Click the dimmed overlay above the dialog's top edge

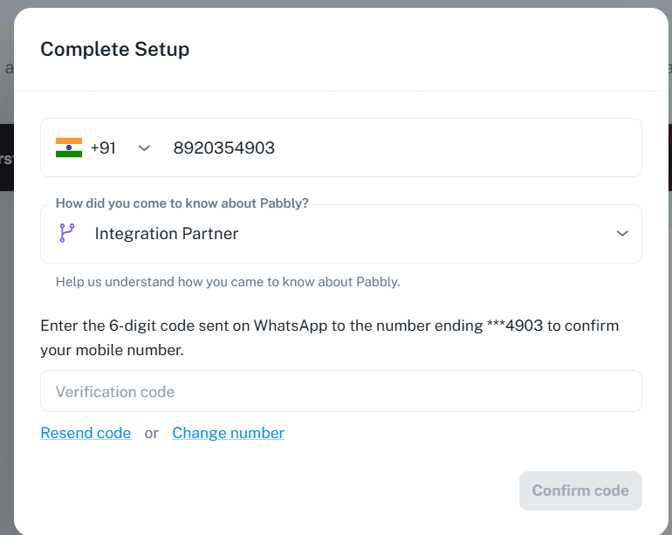[336, 3]
